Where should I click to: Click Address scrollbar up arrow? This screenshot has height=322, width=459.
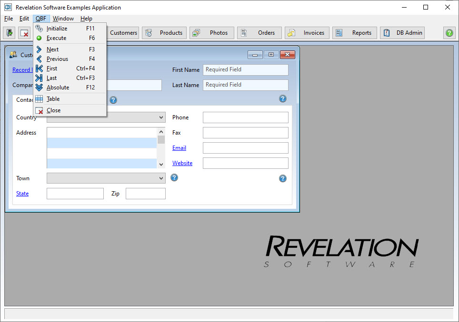tap(161, 132)
